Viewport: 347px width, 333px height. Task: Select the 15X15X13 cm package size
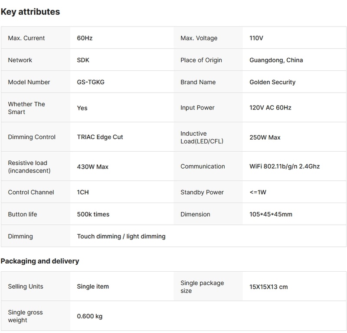(268, 287)
